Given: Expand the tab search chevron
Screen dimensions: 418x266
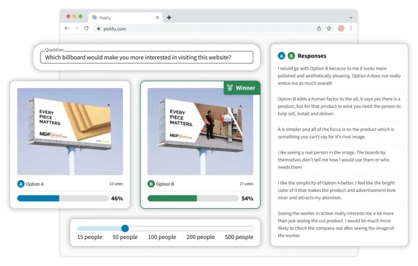Looking at the screenshot, I should (351, 17).
